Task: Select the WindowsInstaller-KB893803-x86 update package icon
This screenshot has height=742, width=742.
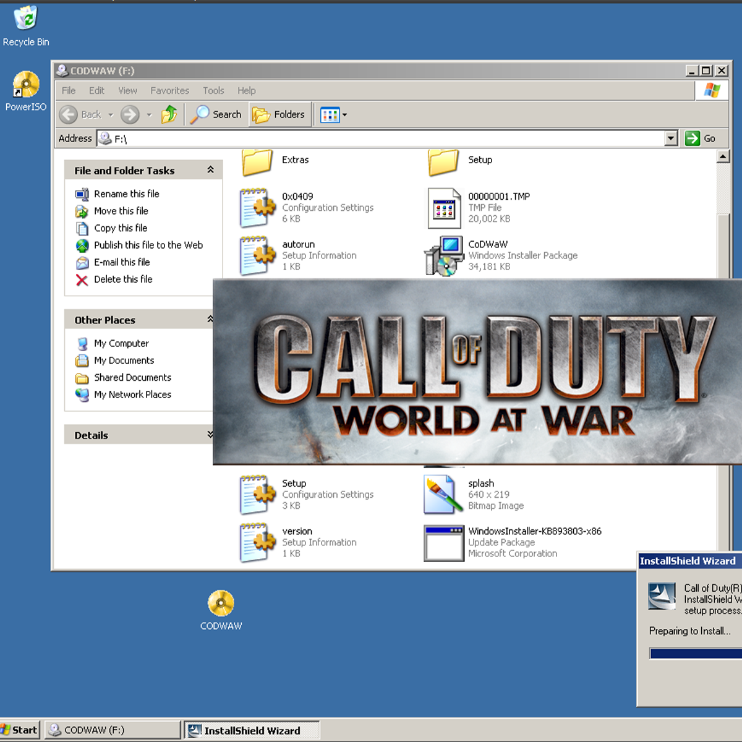Action: click(443, 542)
